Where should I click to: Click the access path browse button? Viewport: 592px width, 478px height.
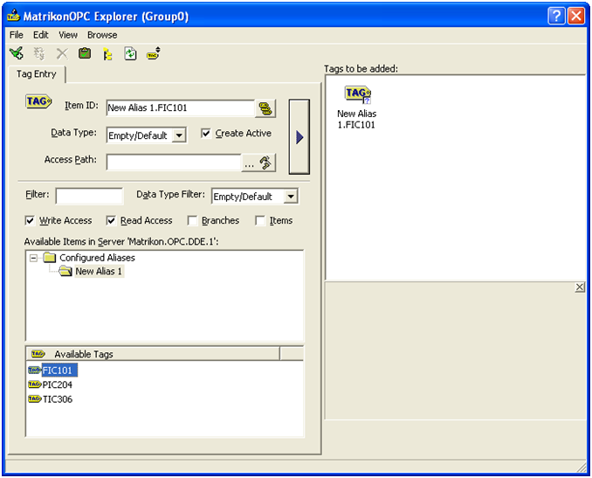pyautogui.click(x=258, y=163)
